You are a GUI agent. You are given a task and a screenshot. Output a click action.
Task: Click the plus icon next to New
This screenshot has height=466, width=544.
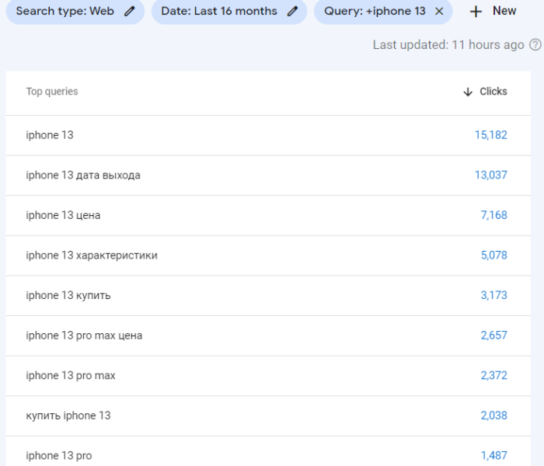(x=476, y=12)
